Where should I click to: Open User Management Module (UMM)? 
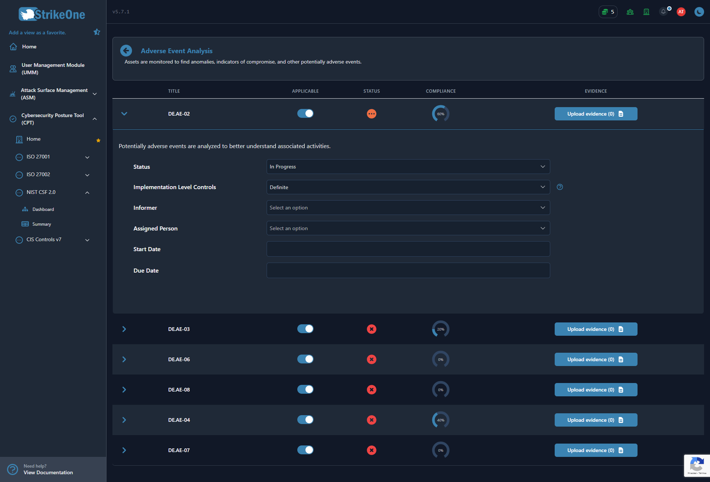point(53,69)
